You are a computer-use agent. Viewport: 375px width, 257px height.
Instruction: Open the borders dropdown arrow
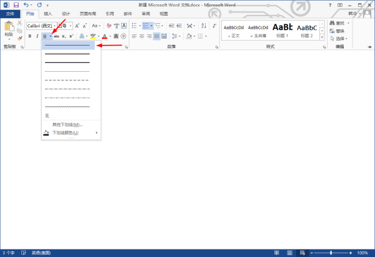click(206, 36)
